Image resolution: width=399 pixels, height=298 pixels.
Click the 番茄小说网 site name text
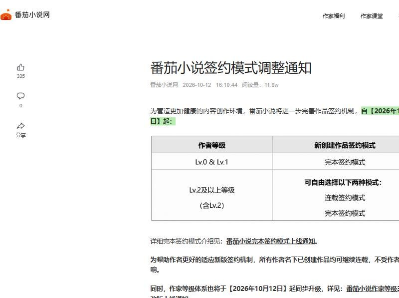coord(32,15)
